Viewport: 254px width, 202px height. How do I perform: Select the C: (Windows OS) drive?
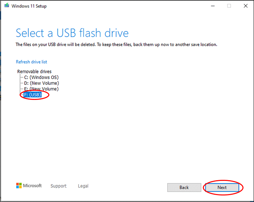41,77
